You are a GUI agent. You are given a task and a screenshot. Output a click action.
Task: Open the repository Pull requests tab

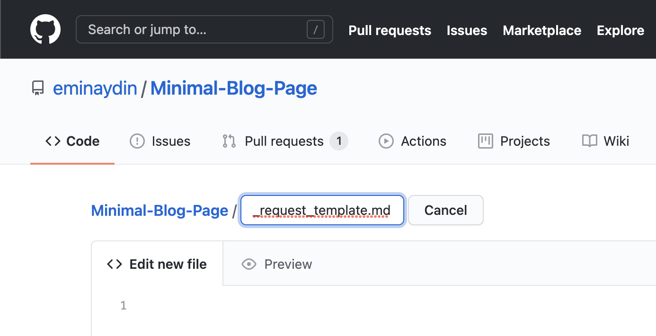pos(285,141)
